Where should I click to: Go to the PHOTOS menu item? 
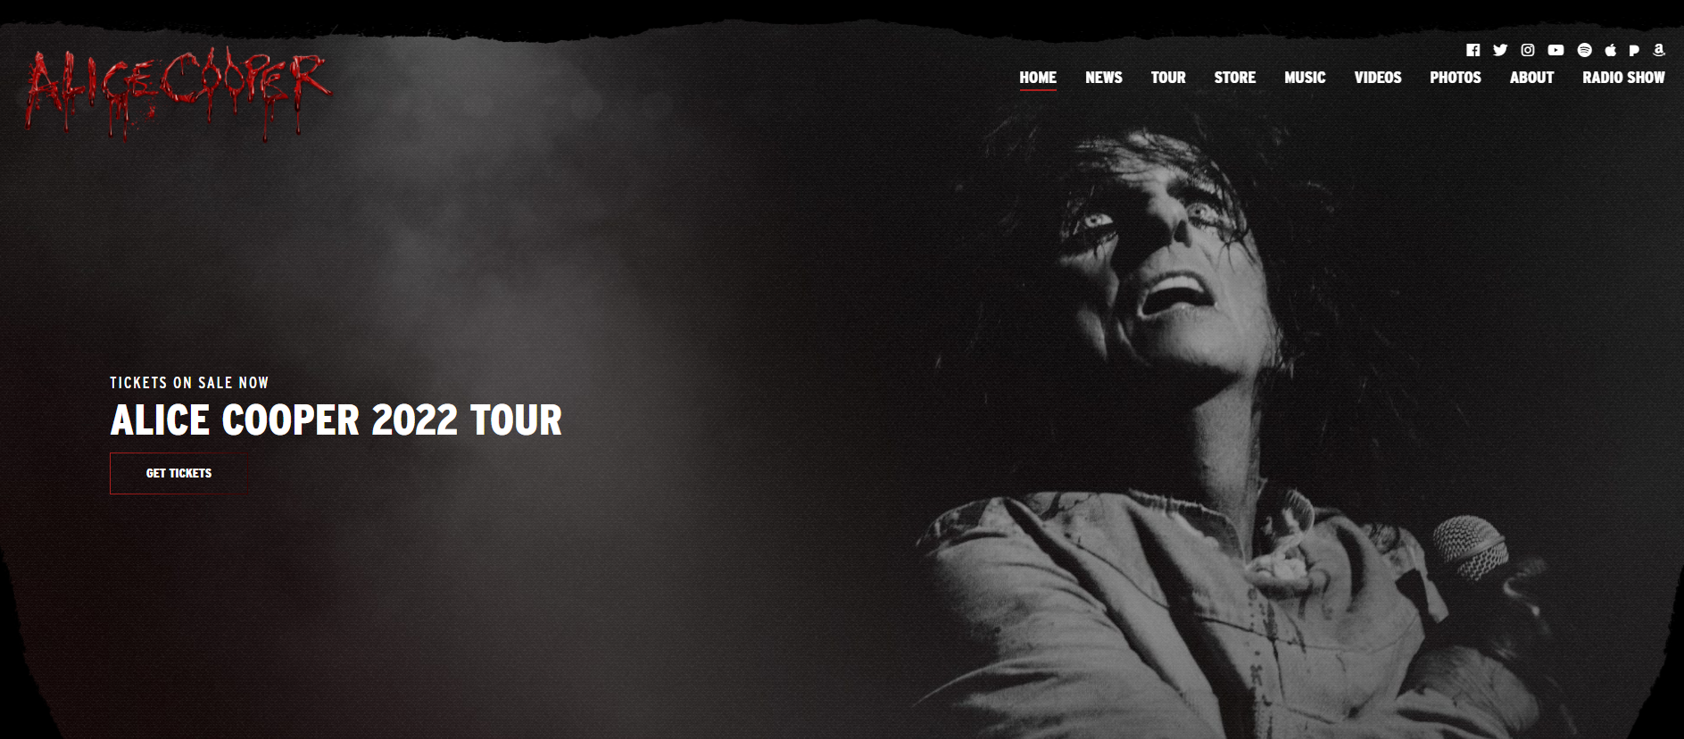tap(1456, 78)
